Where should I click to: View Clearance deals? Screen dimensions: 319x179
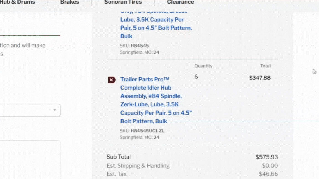pos(180,2)
